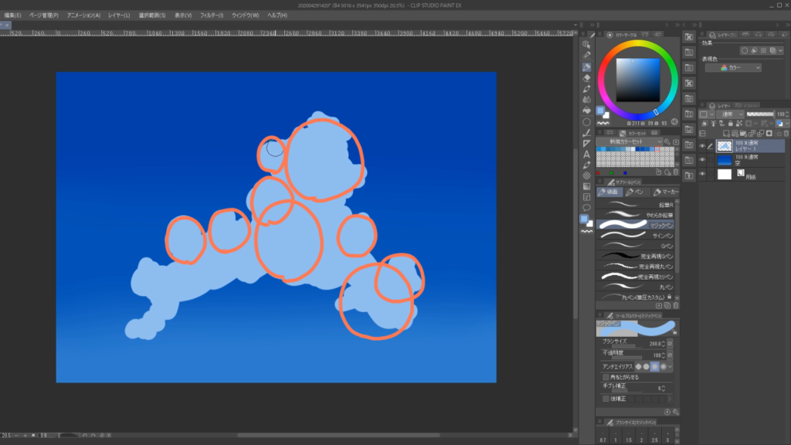Adjust the layer opacity slider

point(760,114)
